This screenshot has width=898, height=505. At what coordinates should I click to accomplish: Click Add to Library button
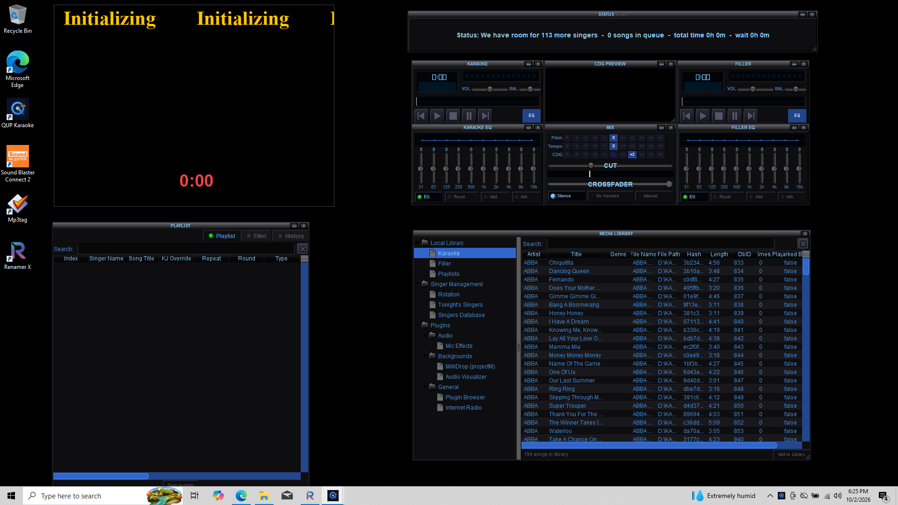[791, 454]
